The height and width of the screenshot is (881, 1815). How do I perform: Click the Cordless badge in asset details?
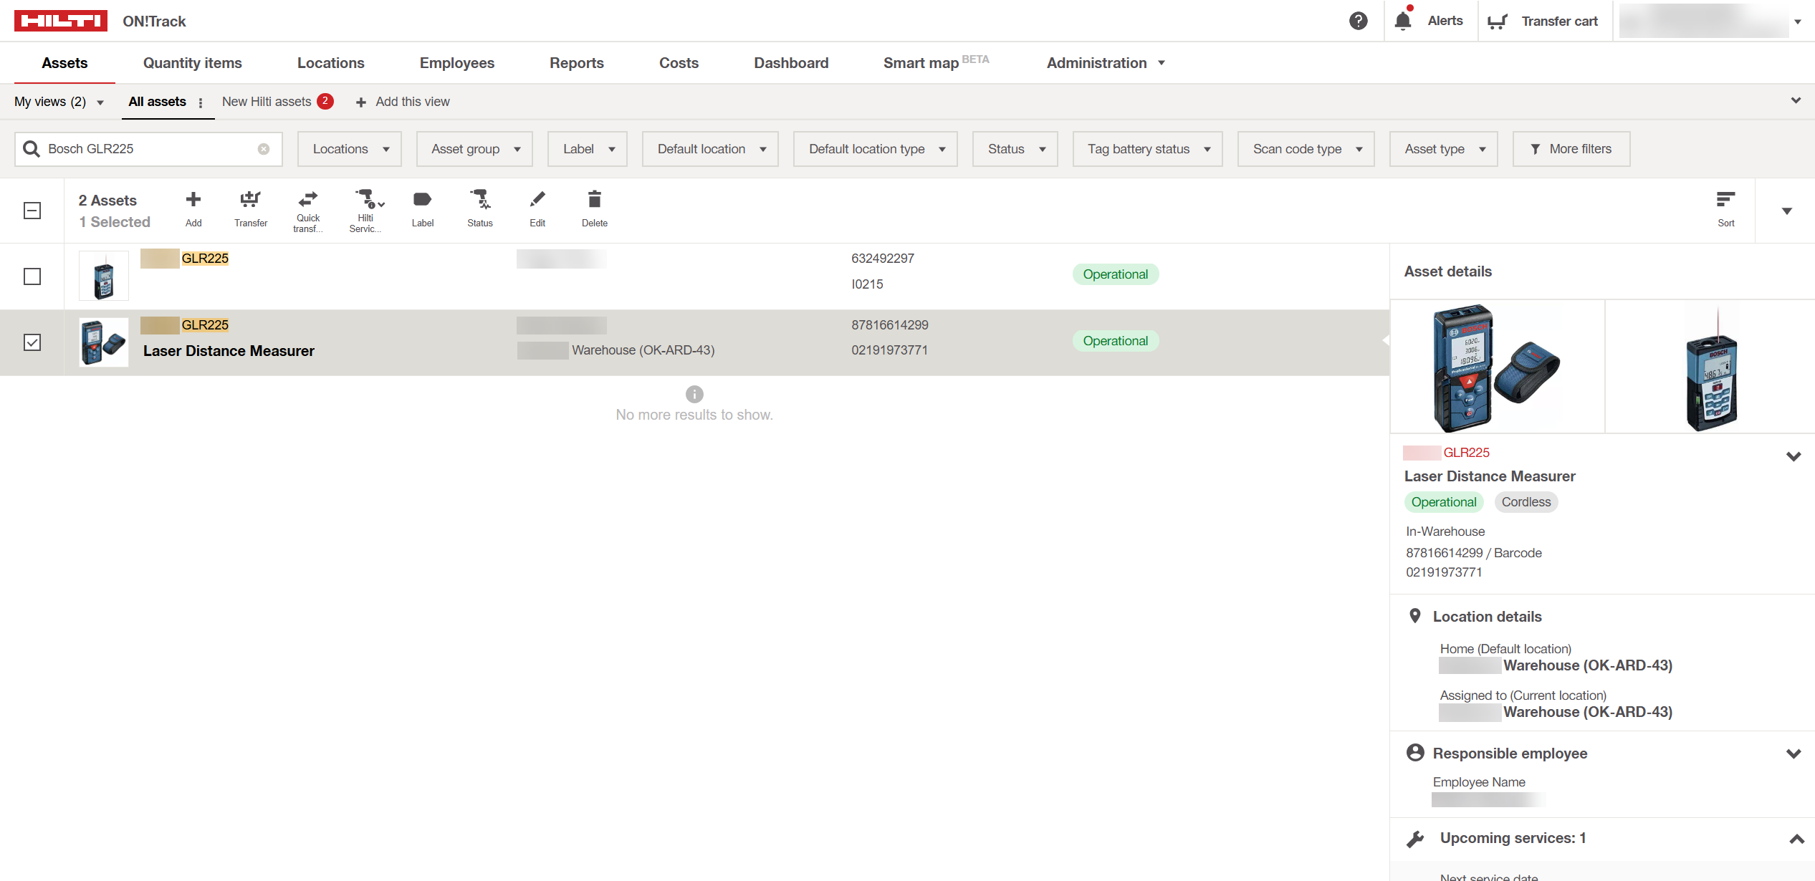1526,502
